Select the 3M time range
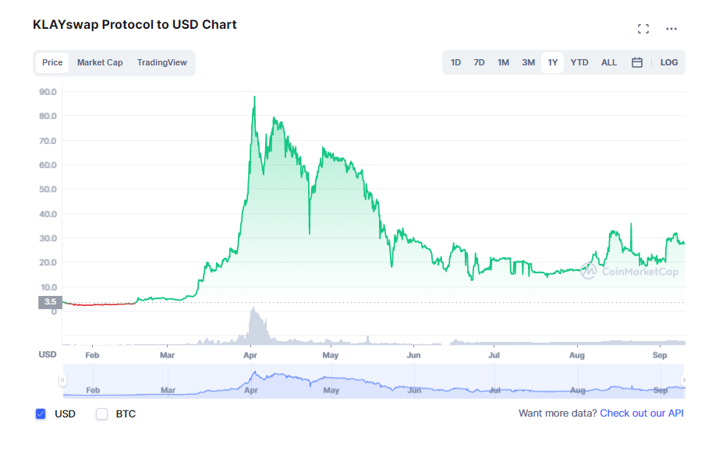The image size is (705, 468). coord(528,62)
